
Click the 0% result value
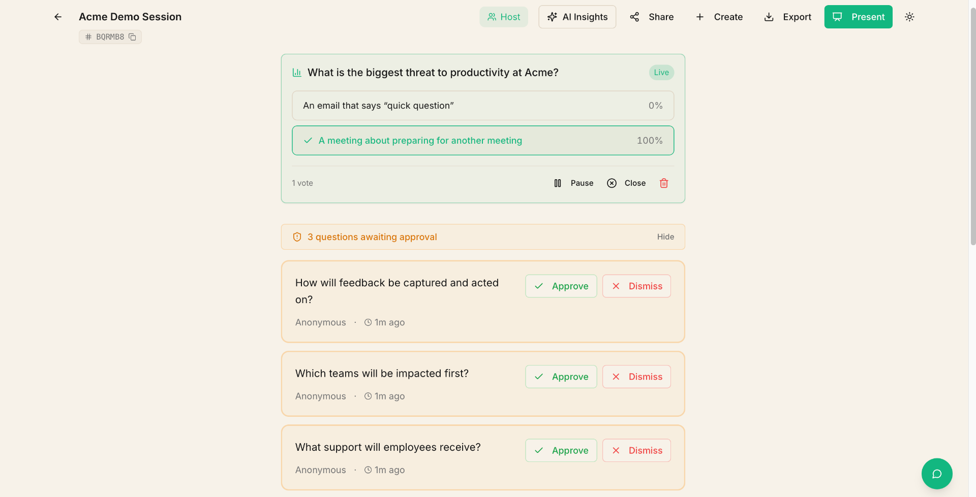(655, 106)
